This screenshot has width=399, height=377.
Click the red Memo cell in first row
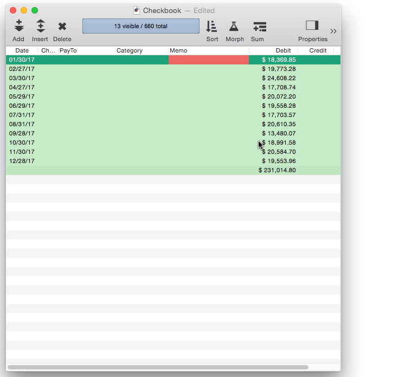(x=209, y=60)
